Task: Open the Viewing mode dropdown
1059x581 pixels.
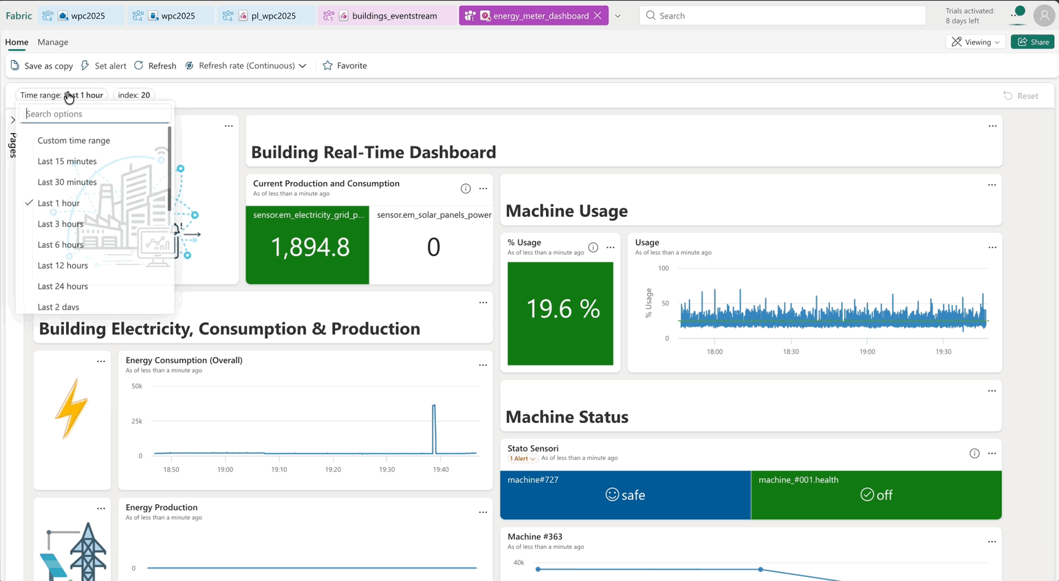Action: pyautogui.click(x=976, y=42)
